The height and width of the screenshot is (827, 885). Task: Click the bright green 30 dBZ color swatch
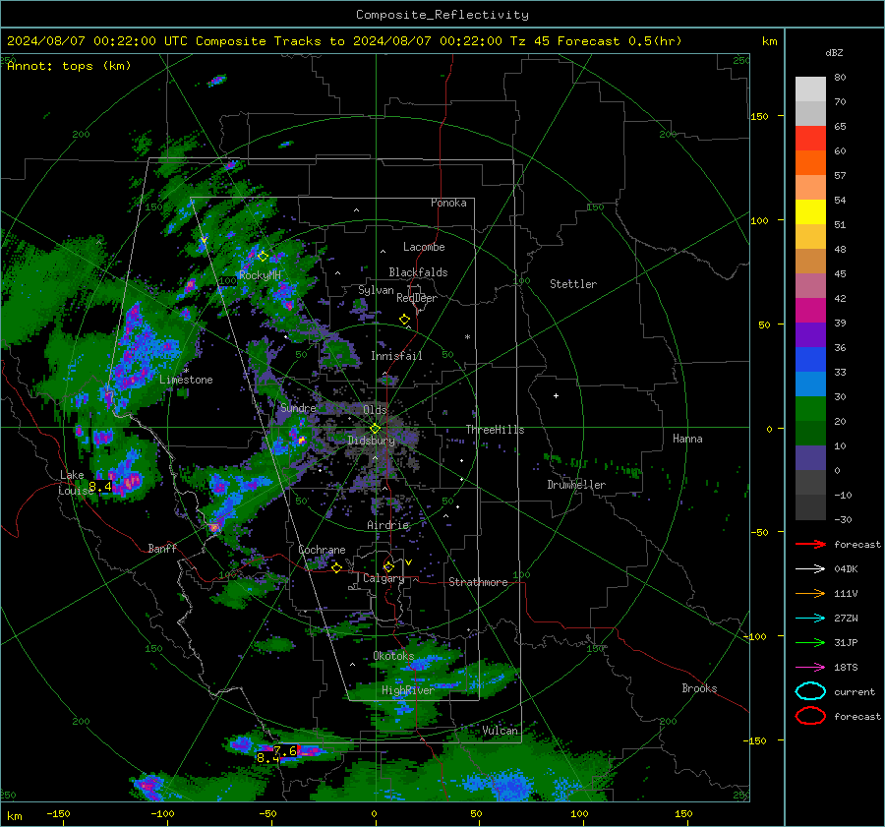(x=810, y=408)
